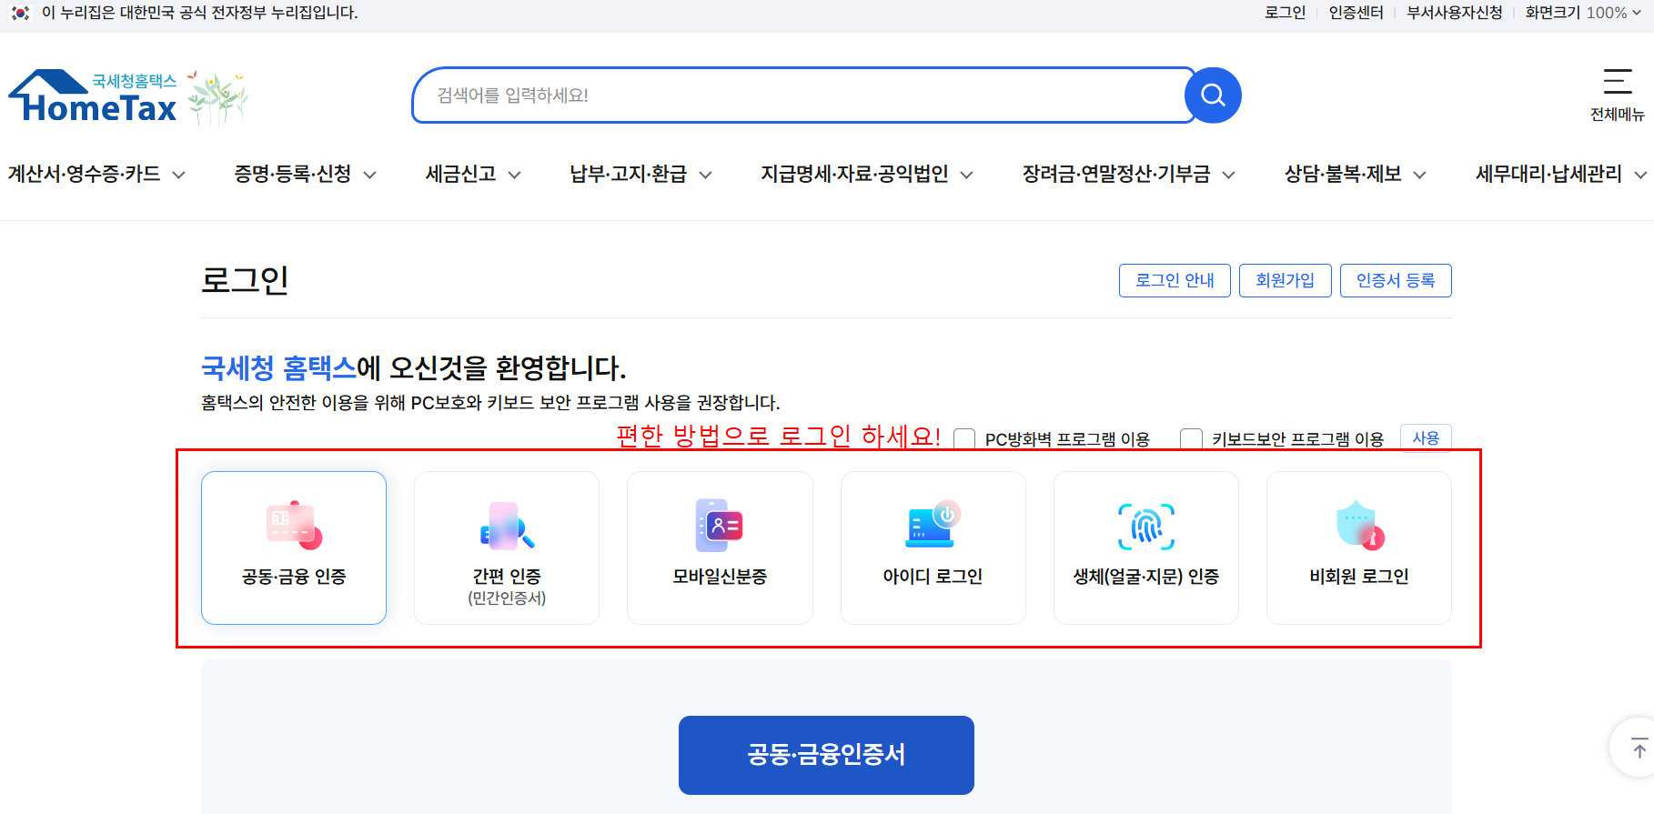Screen dimensions: 1654x814
Task: Select the 공동·금융 인증 card
Action: tap(294, 548)
